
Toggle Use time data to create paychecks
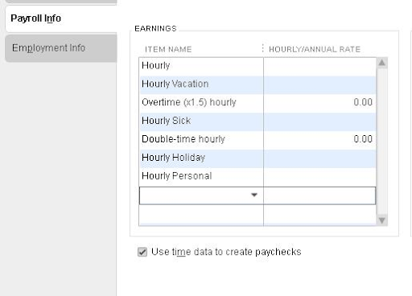[x=142, y=252]
